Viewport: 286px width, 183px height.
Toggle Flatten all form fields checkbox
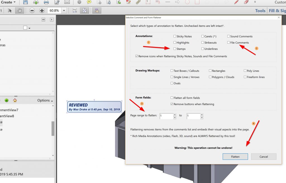[x=172, y=98]
